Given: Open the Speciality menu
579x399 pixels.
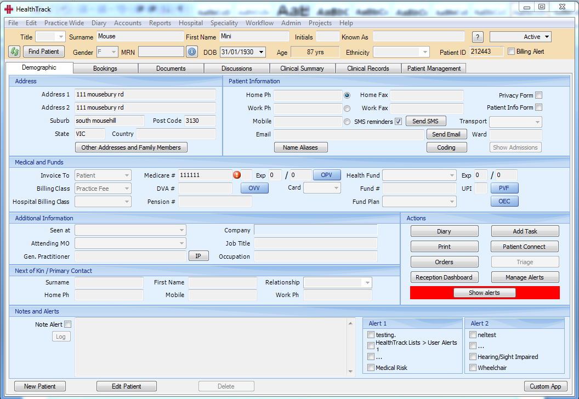Looking at the screenshot, I should (x=224, y=23).
